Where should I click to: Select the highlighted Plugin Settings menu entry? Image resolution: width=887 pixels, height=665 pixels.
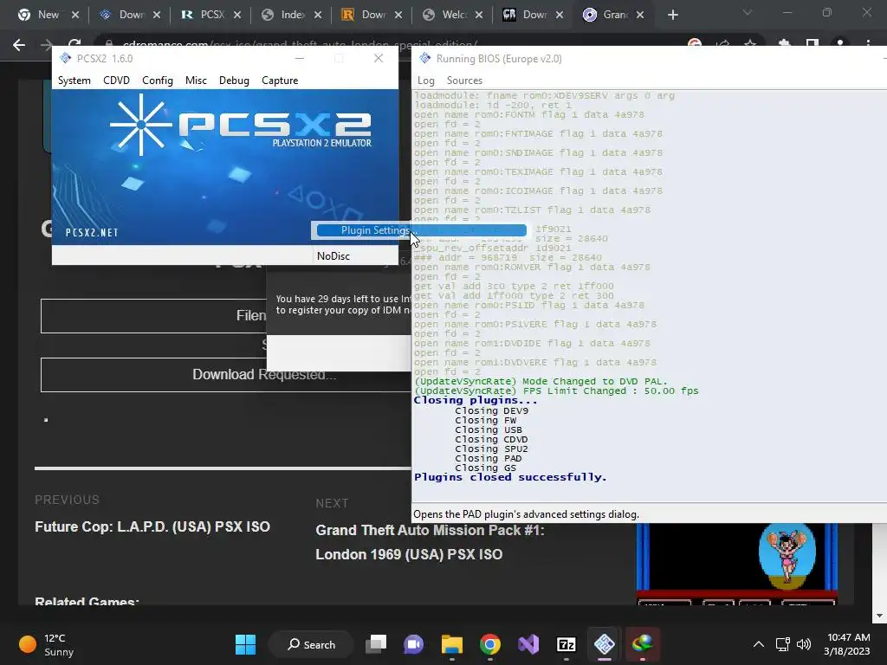click(x=422, y=230)
